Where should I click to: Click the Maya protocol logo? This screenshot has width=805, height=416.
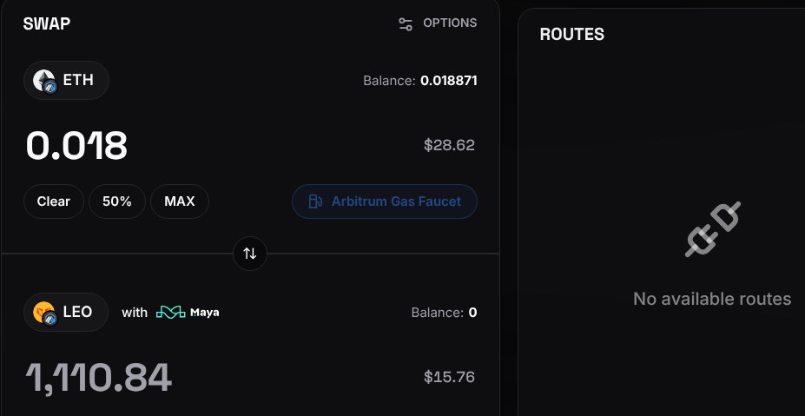tap(188, 312)
